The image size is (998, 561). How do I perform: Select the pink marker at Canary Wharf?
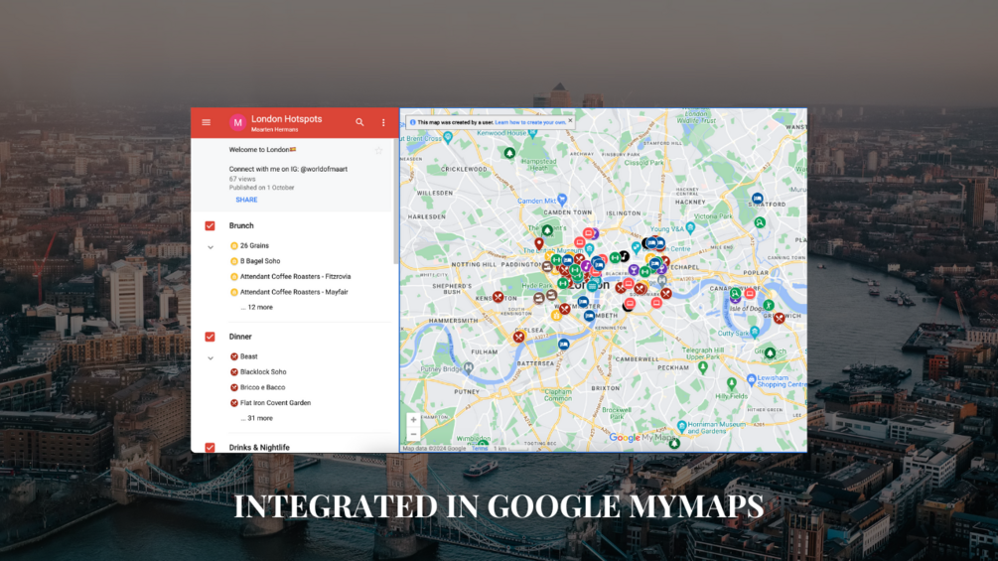750,294
